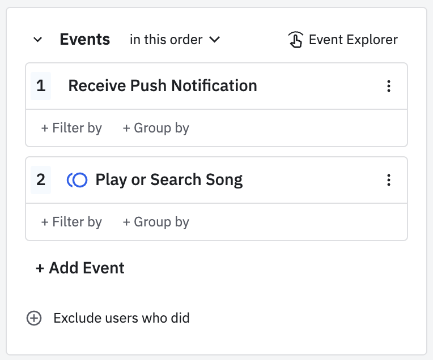Select the Play or Search Song event name
The height and width of the screenshot is (360, 433).
click(x=169, y=180)
